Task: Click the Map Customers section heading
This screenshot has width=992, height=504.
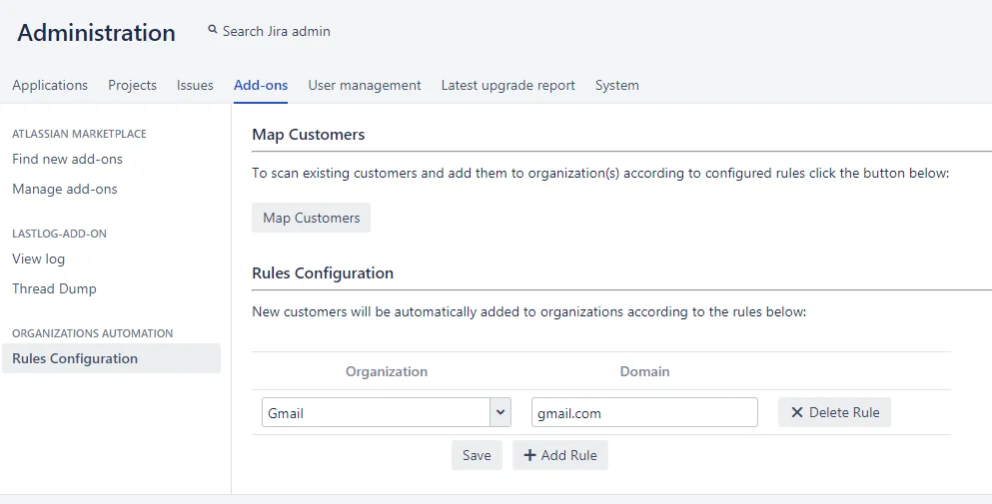Action: 308,135
